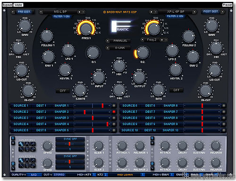This screenshot has height=181, width=236.
Task: Click the Mute button
Action: (x=18, y=5)
